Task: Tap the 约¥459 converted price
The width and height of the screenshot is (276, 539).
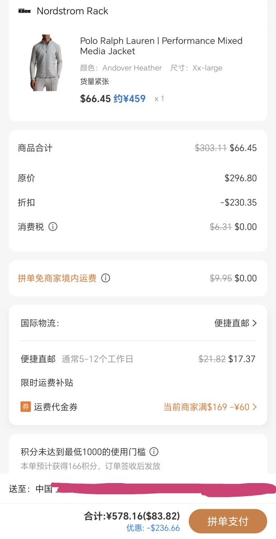Action: (x=129, y=99)
